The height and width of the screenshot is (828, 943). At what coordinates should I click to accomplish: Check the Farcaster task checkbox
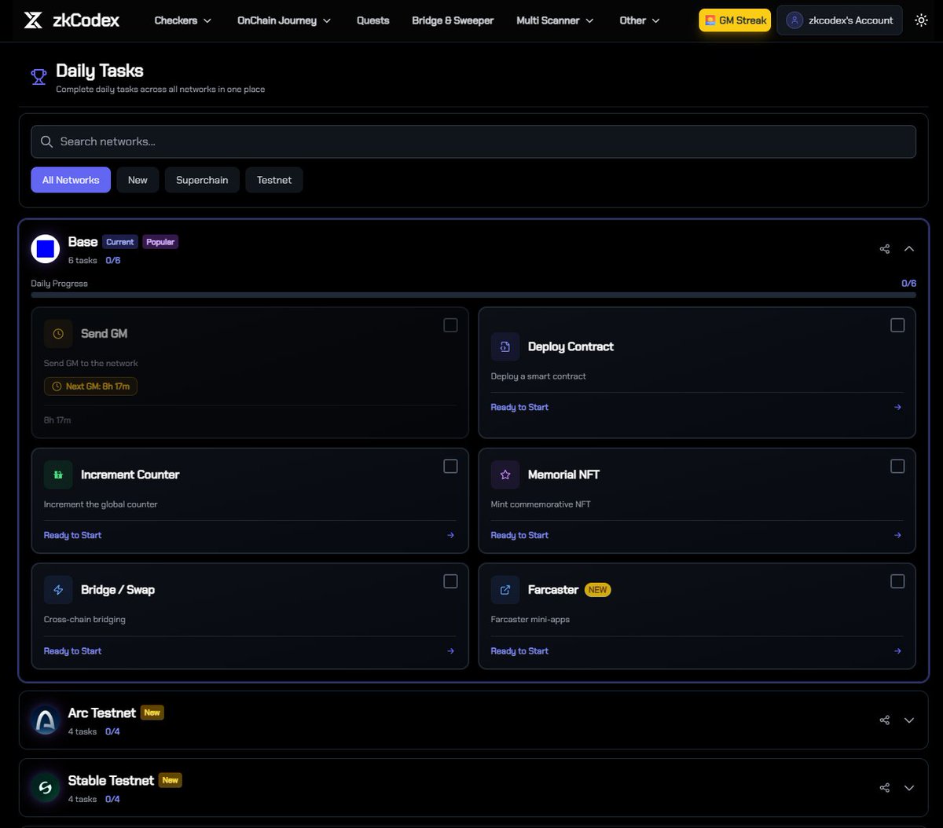tap(897, 581)
